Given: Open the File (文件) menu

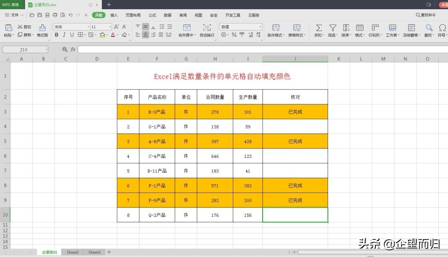Looking at the screenshot, I should pyautogui.click(x=14, y=15).
